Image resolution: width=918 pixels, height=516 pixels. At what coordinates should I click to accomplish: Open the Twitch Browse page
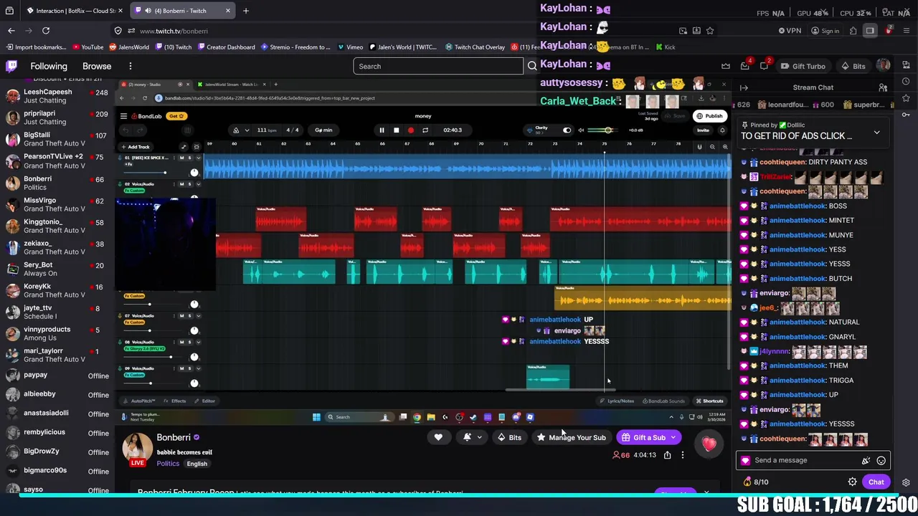point(97,66)
